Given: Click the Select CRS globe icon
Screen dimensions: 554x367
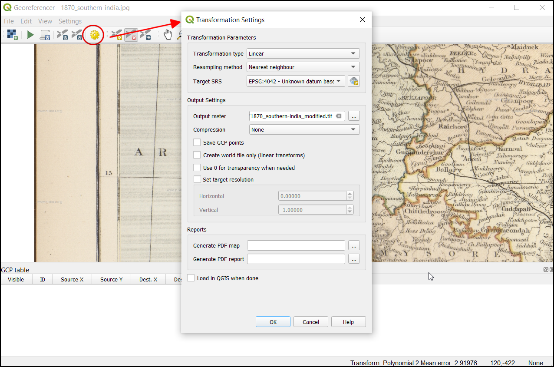Looking at the screenshot, I should (x=354, y=81).
